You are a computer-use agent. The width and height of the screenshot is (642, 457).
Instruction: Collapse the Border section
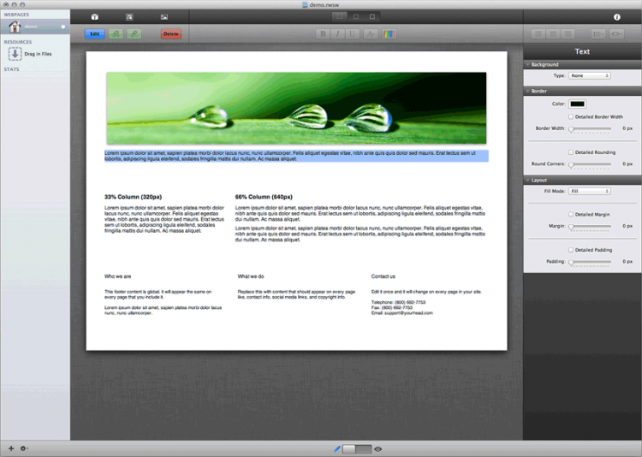[x=527, y=91]
